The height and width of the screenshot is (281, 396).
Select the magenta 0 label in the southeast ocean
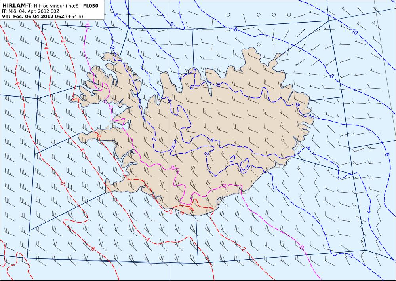(x=301, y=247)
